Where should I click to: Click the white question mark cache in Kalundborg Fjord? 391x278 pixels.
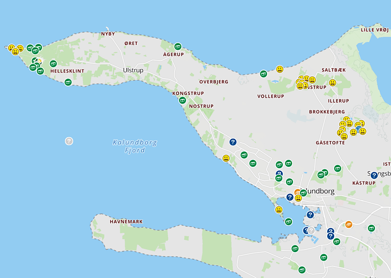[69, 141]
